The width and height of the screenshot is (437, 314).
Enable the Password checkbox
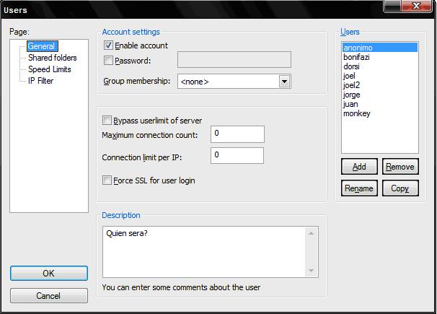coord(108,60)
